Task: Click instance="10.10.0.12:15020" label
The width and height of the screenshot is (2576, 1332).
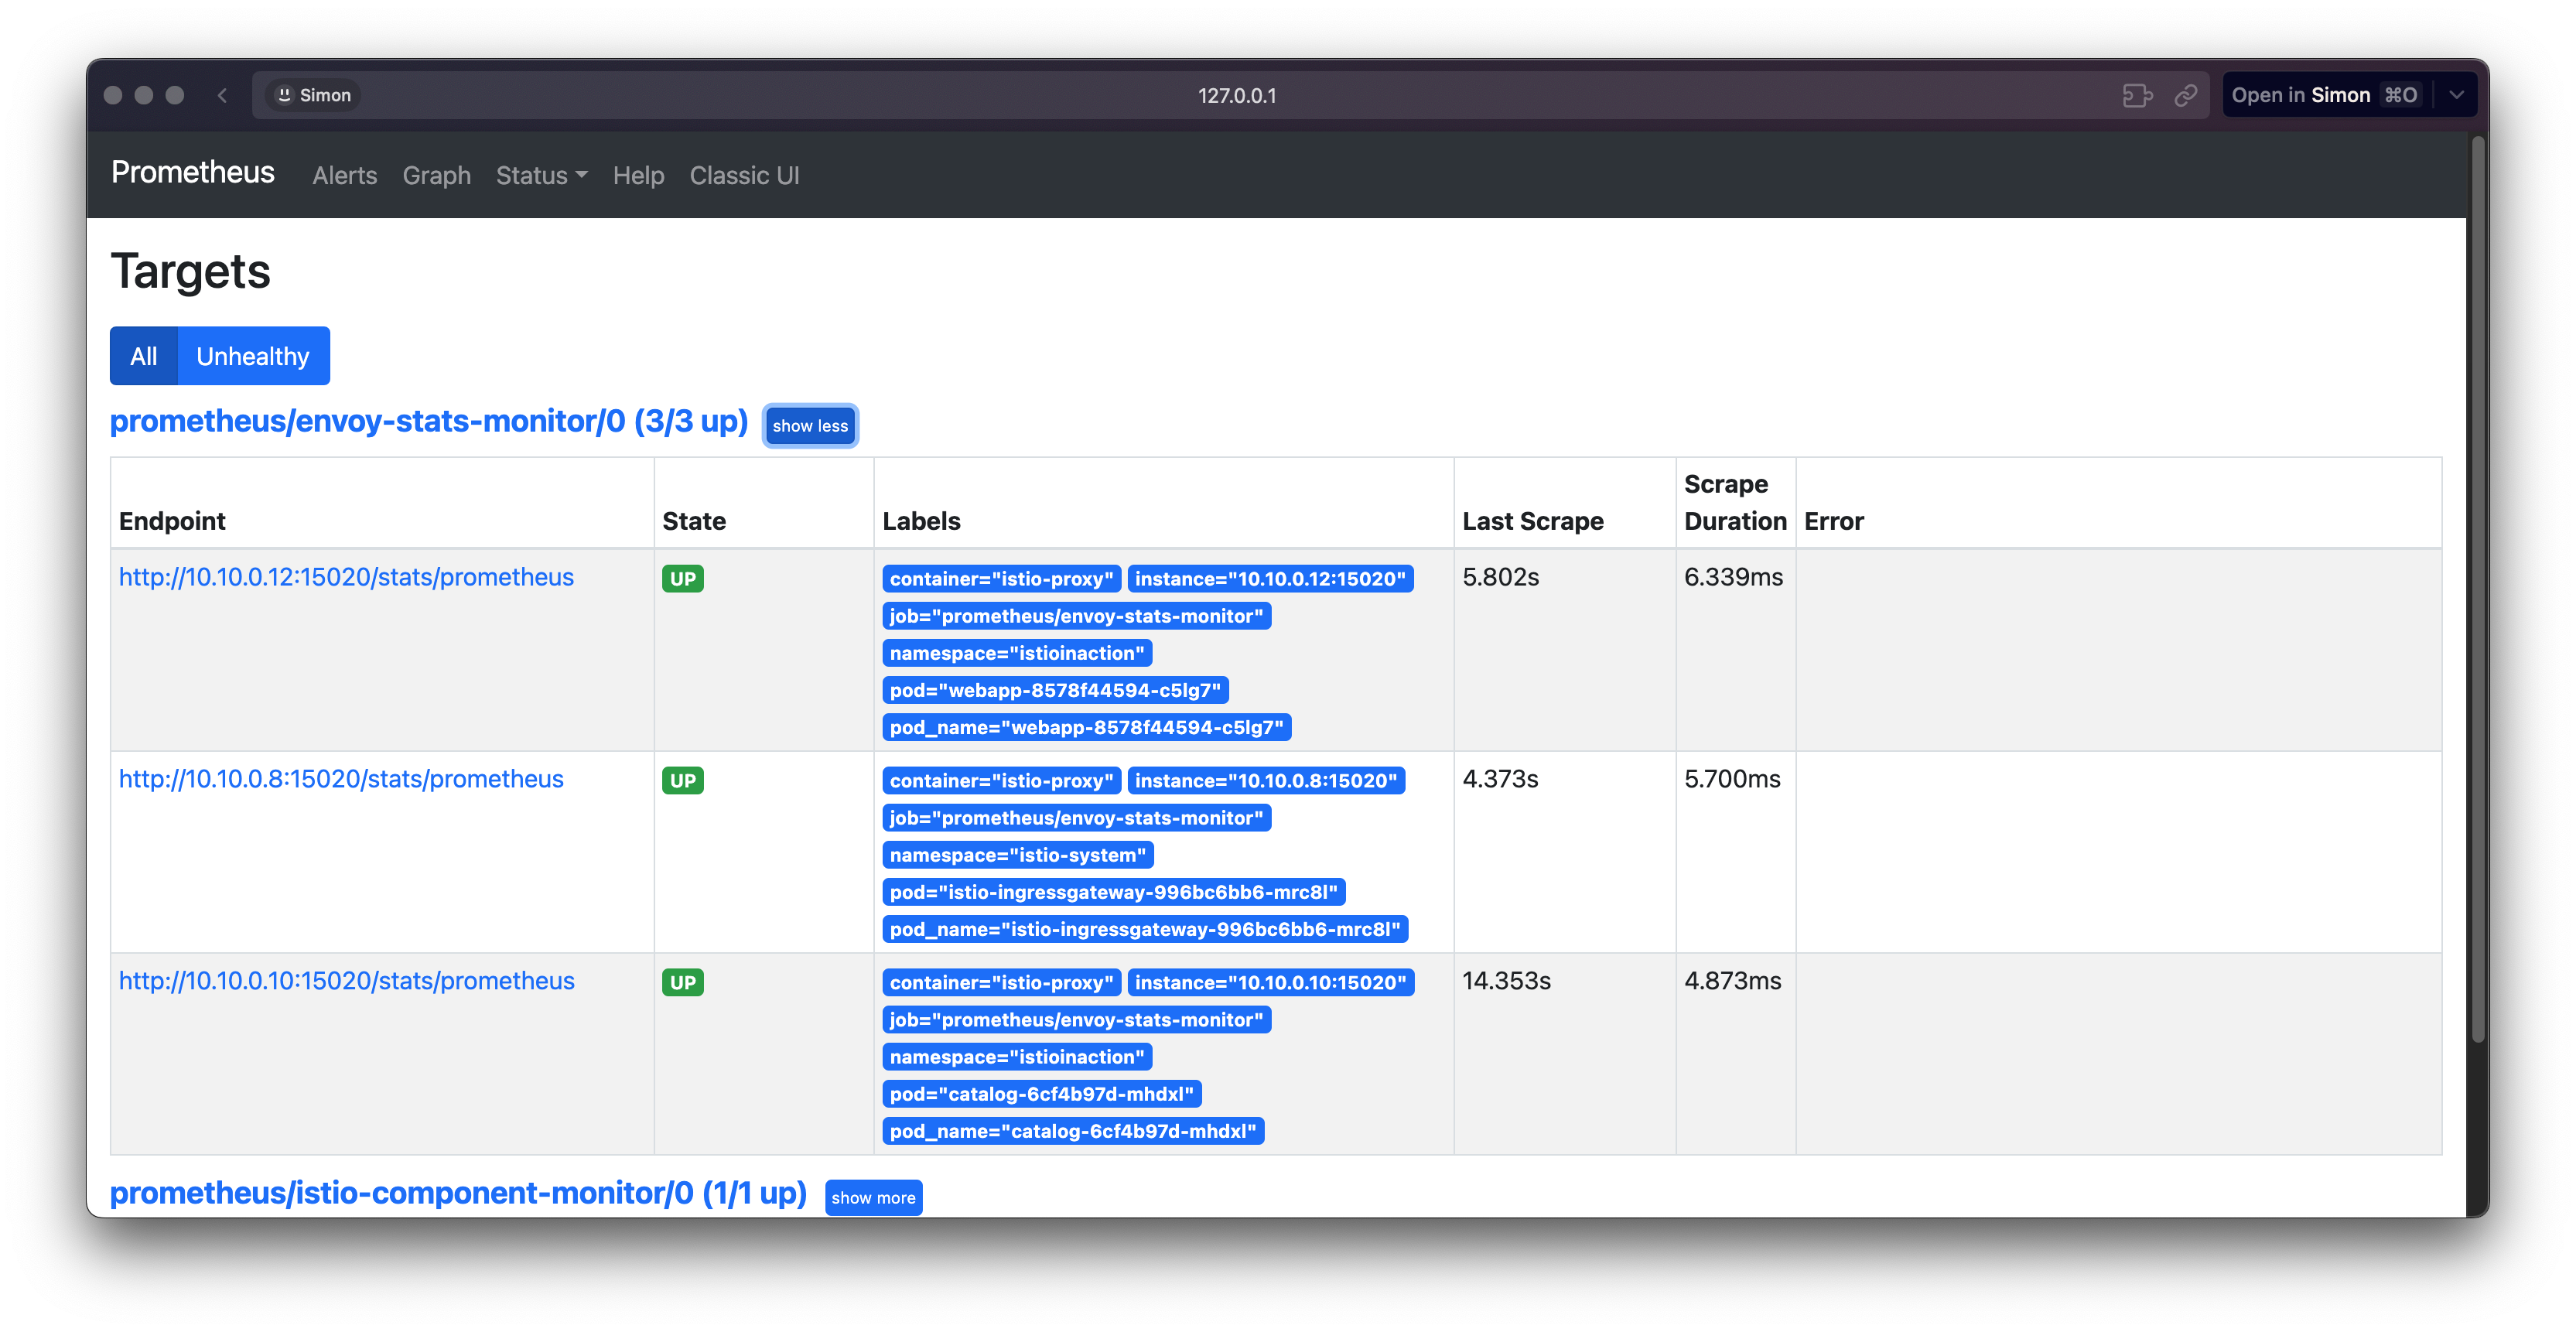Action: (x=1270, y=578)
